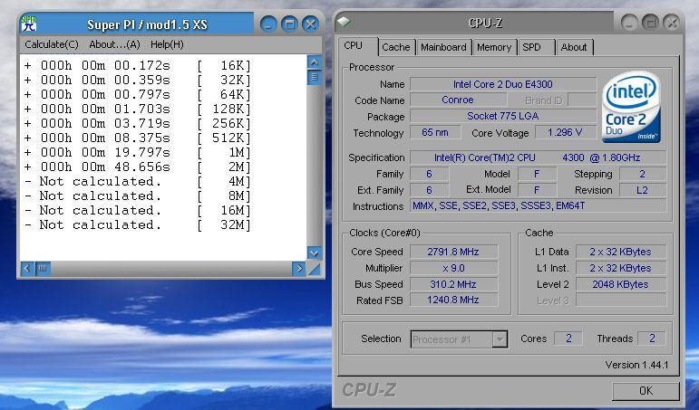
Task: Click the Not calculated 32M row
Action: click(x=137, y=224)
